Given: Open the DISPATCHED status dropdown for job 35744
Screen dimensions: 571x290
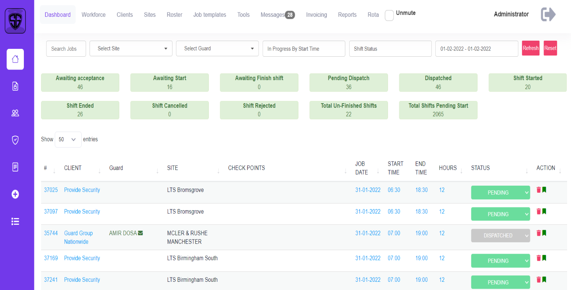Looking at the screenshot, I should 501,236.
